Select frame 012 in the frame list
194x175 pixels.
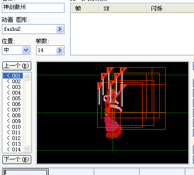click(x=13, y=138)
